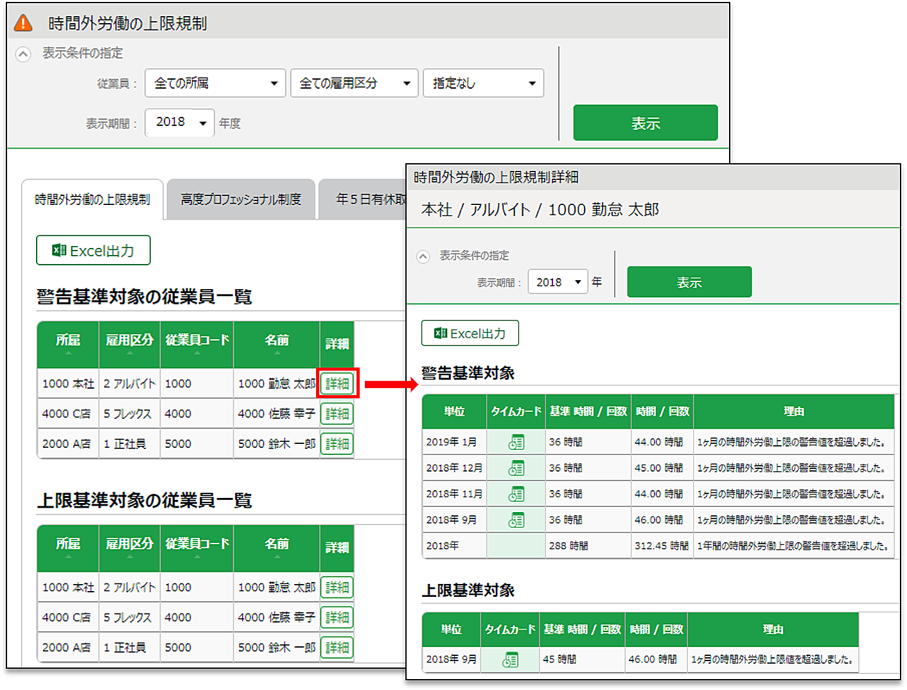Click the orange warning triangle icon
The image size is (907, 690).
click(23, 23)
